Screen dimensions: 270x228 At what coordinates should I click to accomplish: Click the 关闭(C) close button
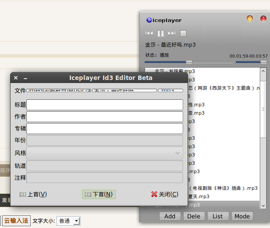click(x=165, y=195)
